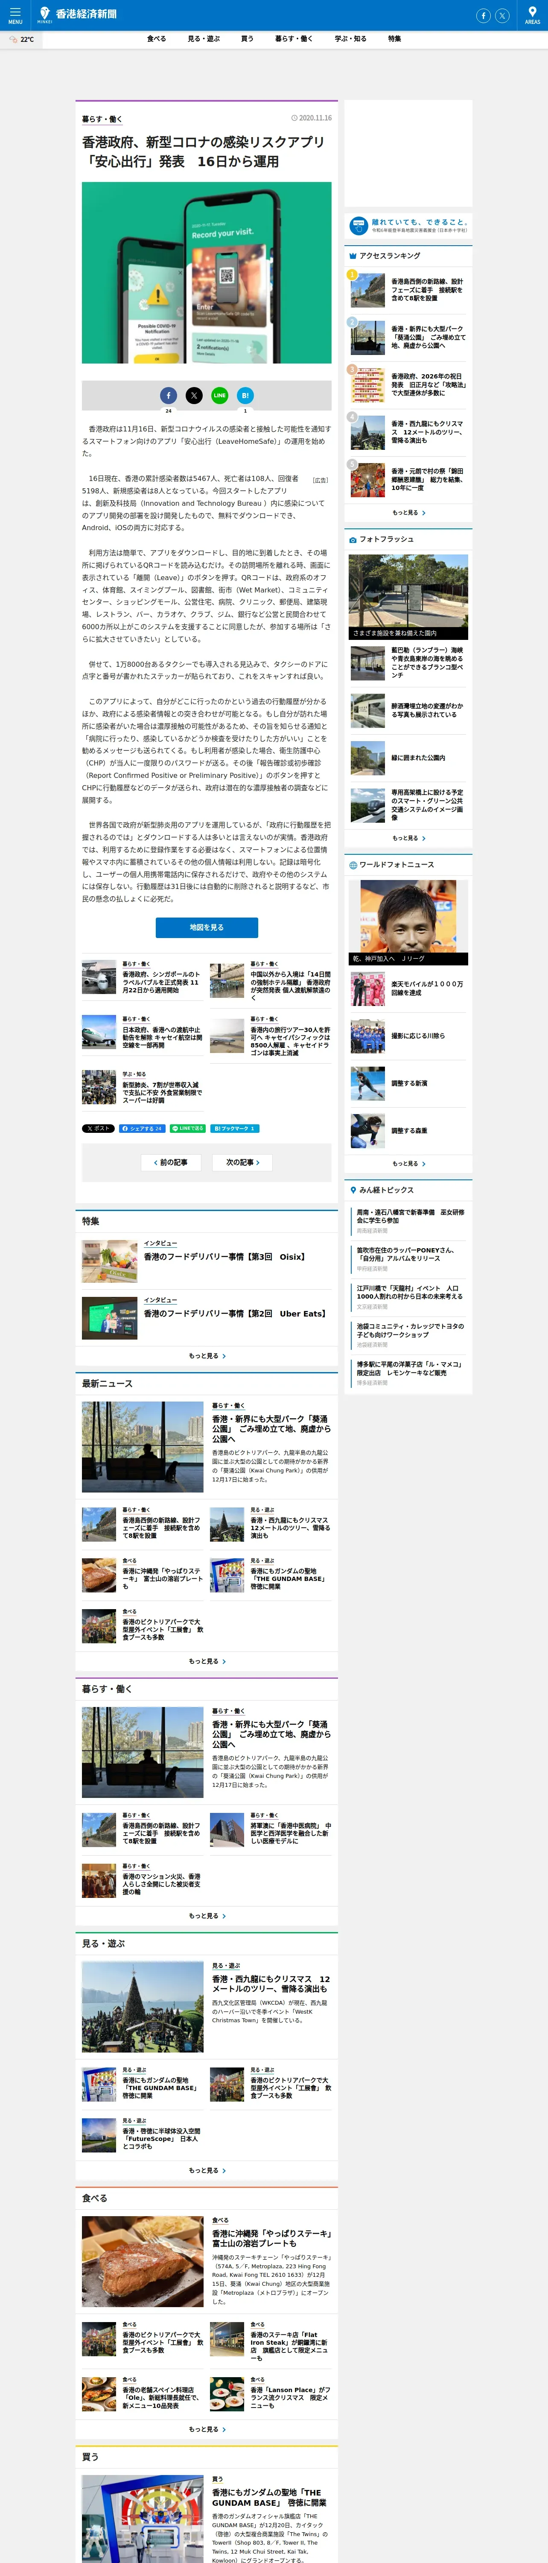
Task: Expand 食べる section's もっと見る
Action: [x=207, y=2429]
